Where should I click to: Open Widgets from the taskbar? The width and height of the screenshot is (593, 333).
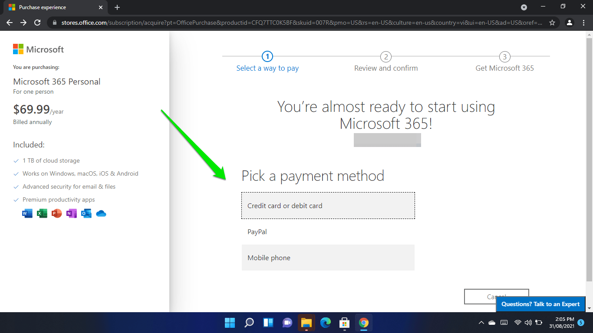pos(268,323)
